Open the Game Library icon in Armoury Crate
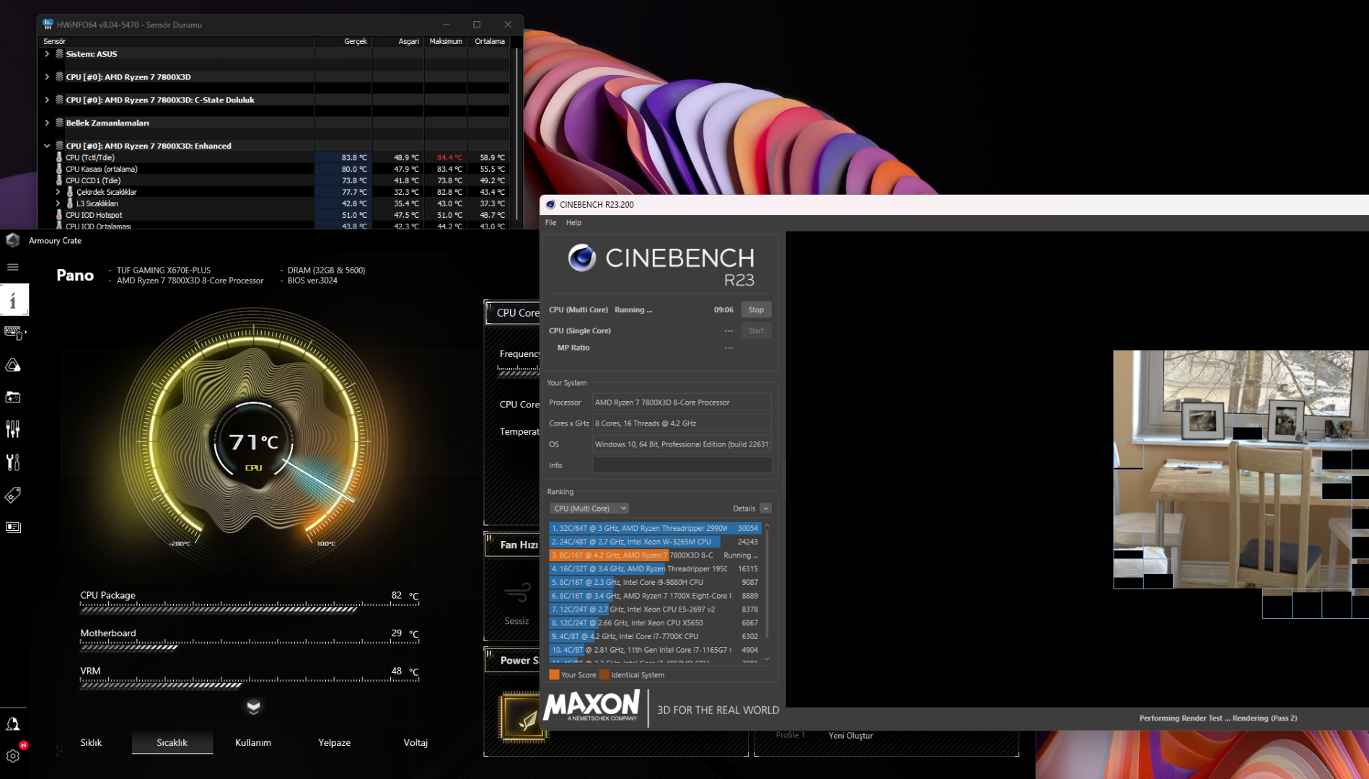The height and width of the screenshot is (779, 1369). click(13, 397)
